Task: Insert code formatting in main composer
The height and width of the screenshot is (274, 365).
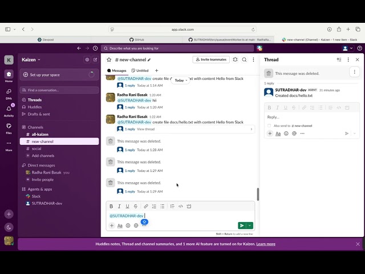Action: pyautogui.click(x=181, y=206)
